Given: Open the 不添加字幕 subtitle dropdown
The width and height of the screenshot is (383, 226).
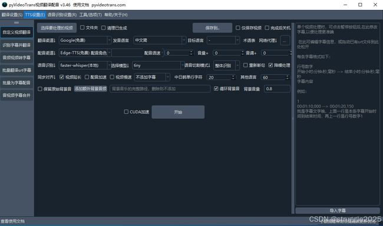Looking at the screenshot, I should (152, 77).
